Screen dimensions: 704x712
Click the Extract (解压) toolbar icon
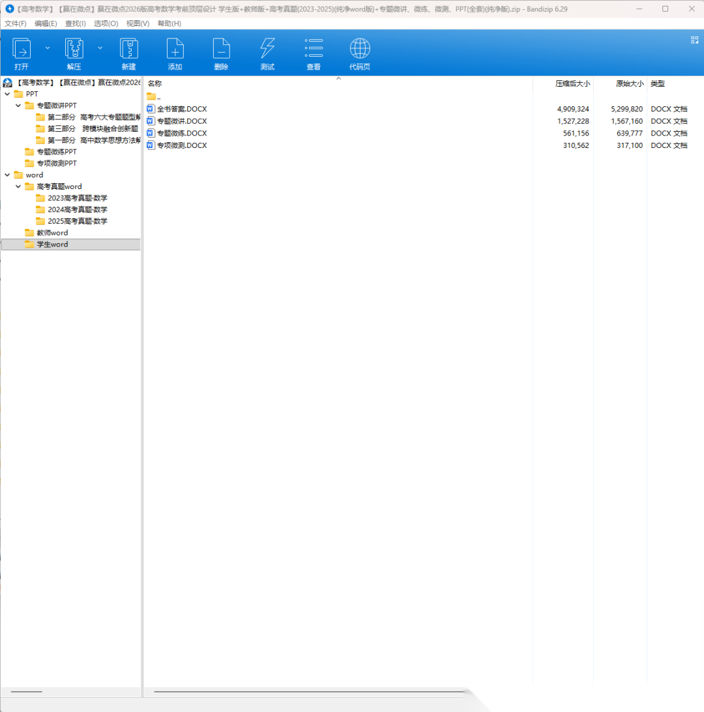click(x=74, y=50)
